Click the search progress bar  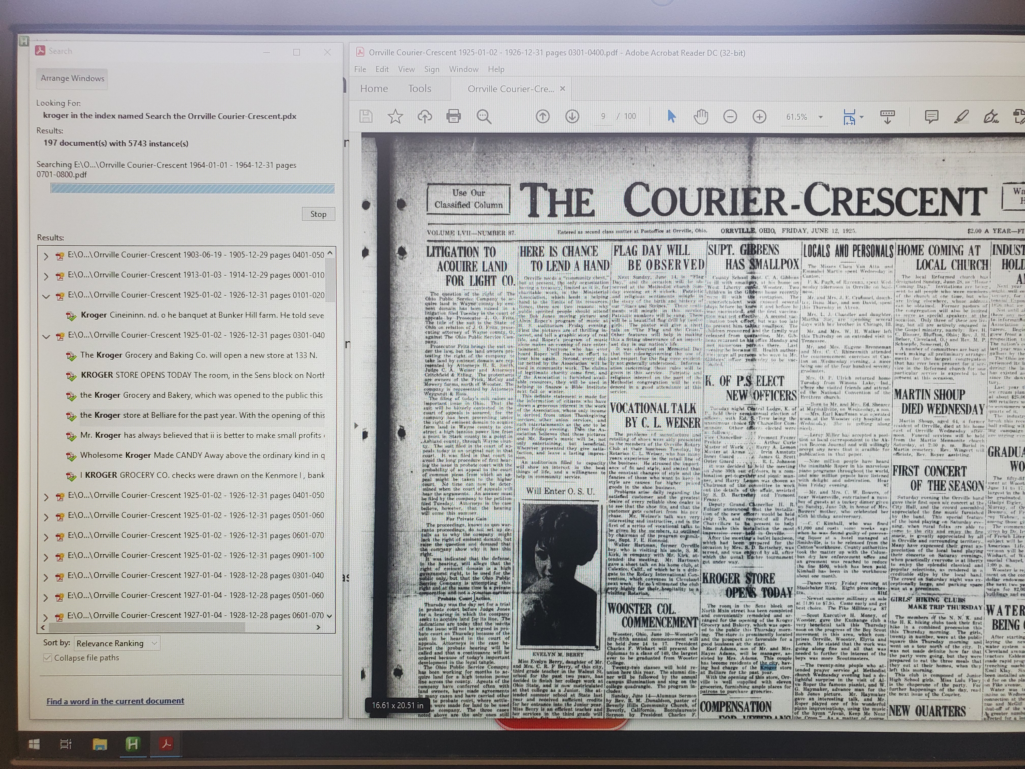[x=192, y=188]
